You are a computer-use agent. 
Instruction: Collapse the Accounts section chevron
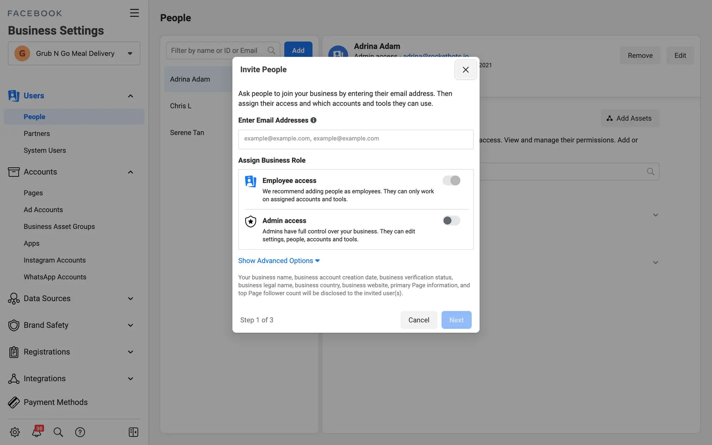(130, 172)
